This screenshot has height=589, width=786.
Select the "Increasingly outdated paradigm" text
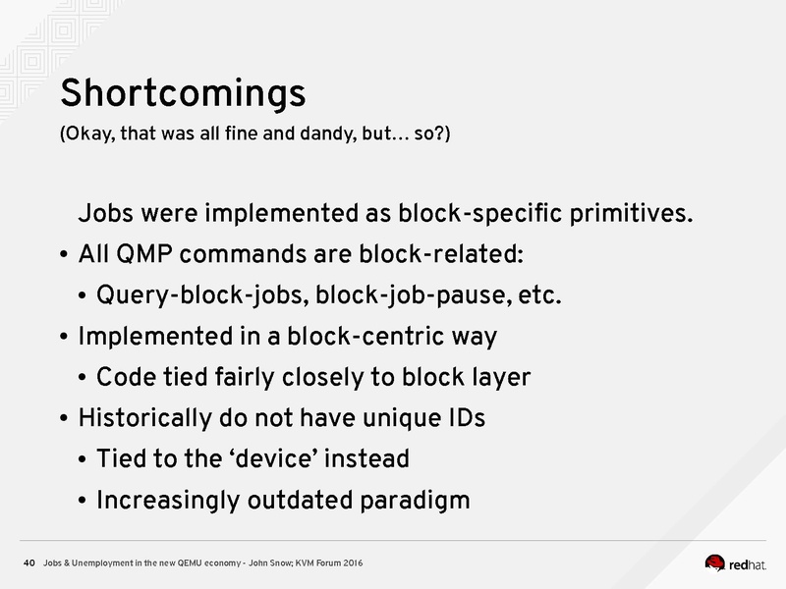[x=283, y=500]
